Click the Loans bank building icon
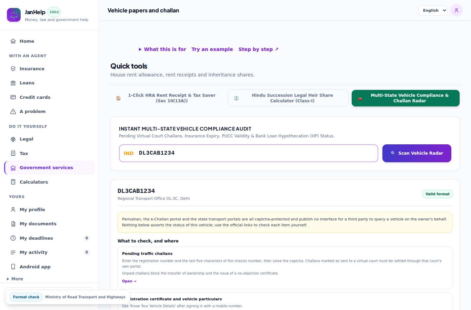 [13, 83]
